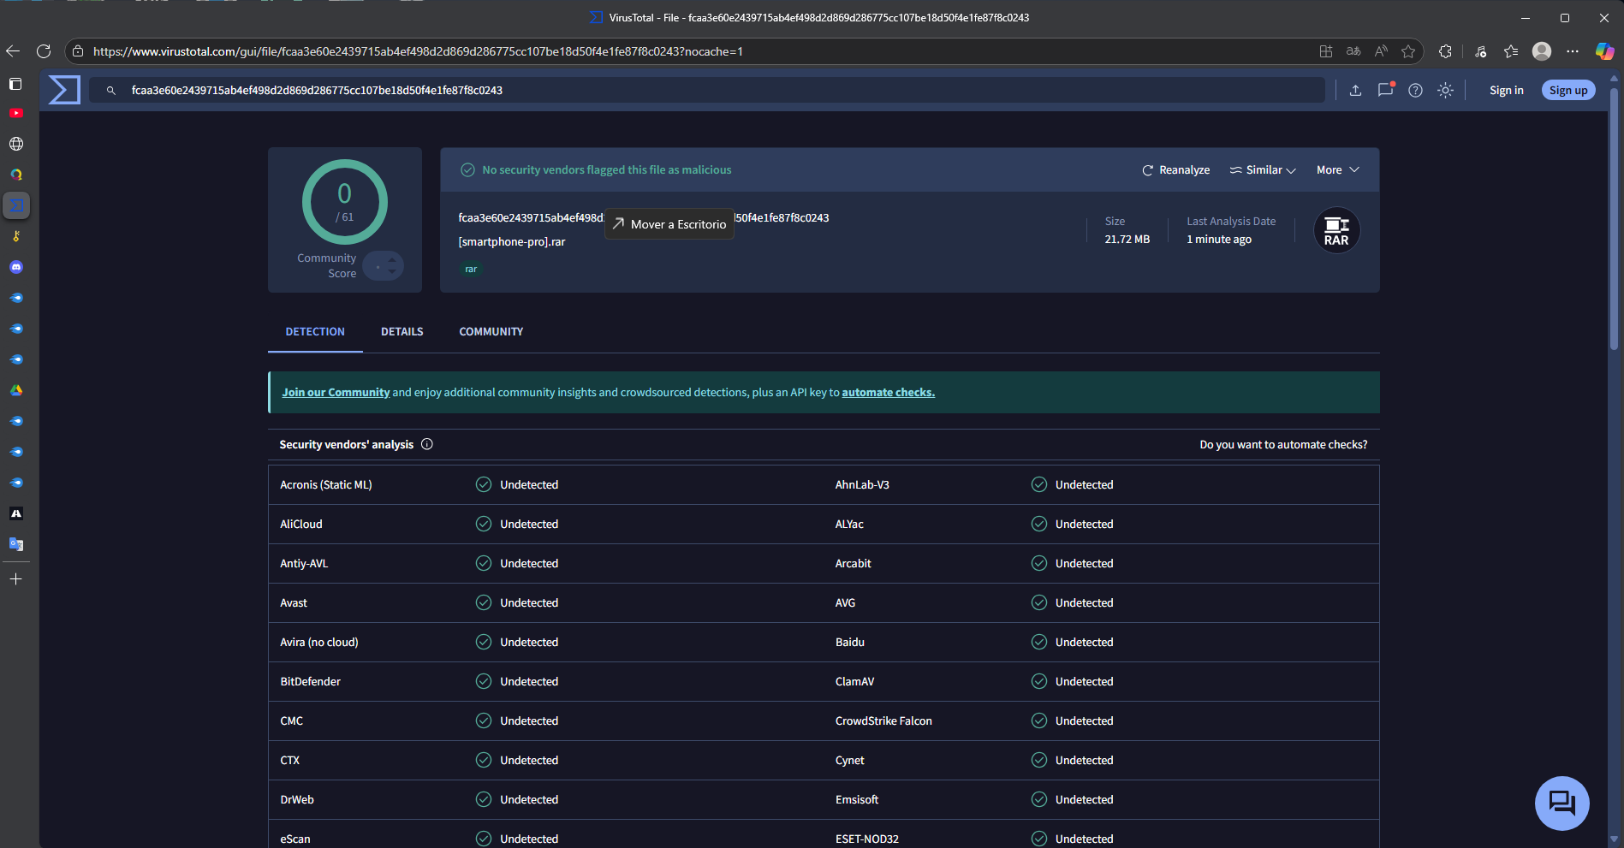Click the VirusTotal sigma logo in the header

pos(64,90)
